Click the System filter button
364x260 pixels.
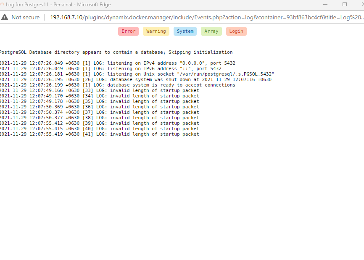(185, 32)
